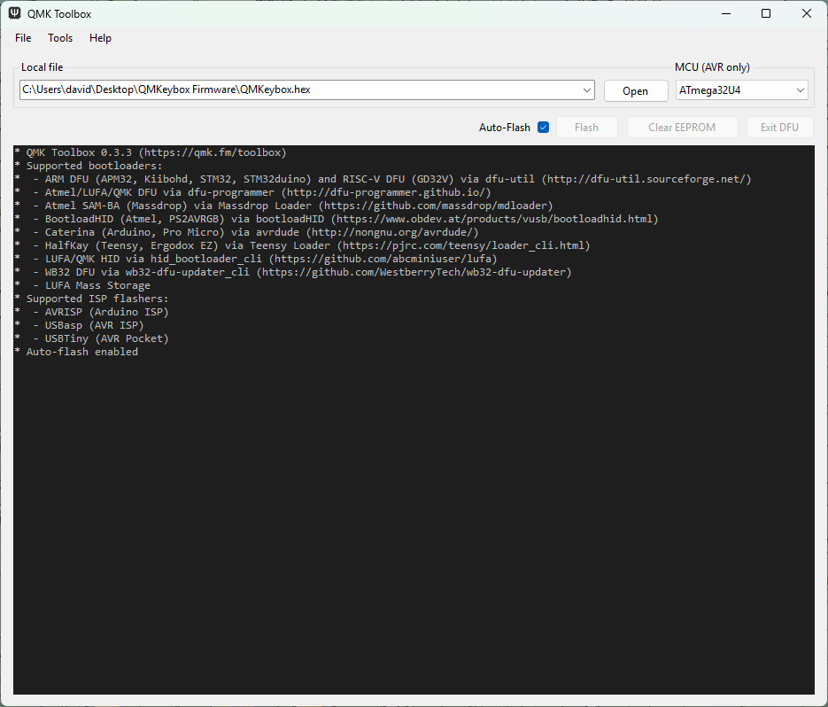Click the Exit DFU button
The width and height of the screenshot is (828, 707).
click(x=779, y=128)
